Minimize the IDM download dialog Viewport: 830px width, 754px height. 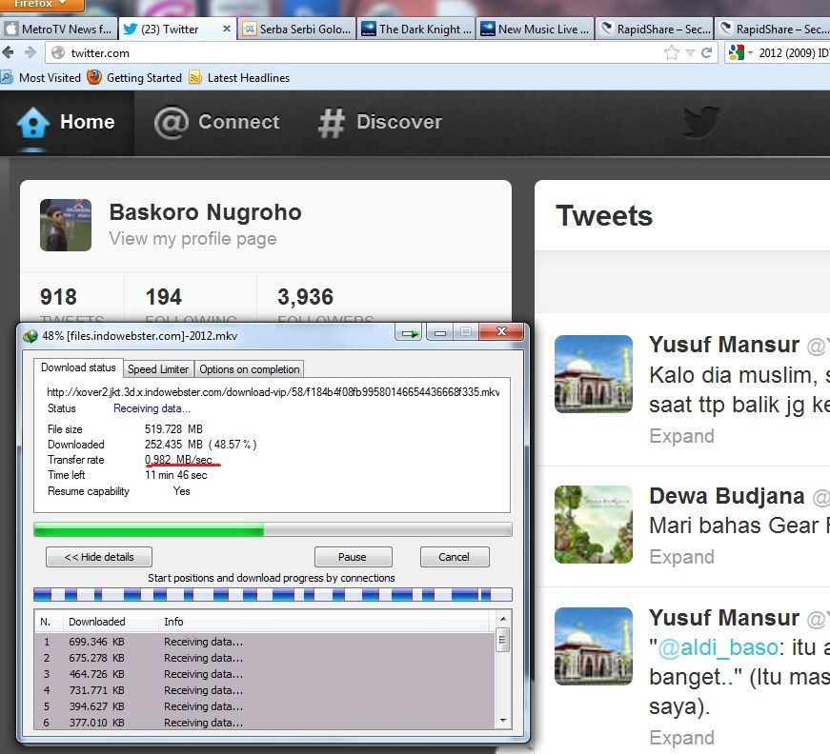point(439,332)
